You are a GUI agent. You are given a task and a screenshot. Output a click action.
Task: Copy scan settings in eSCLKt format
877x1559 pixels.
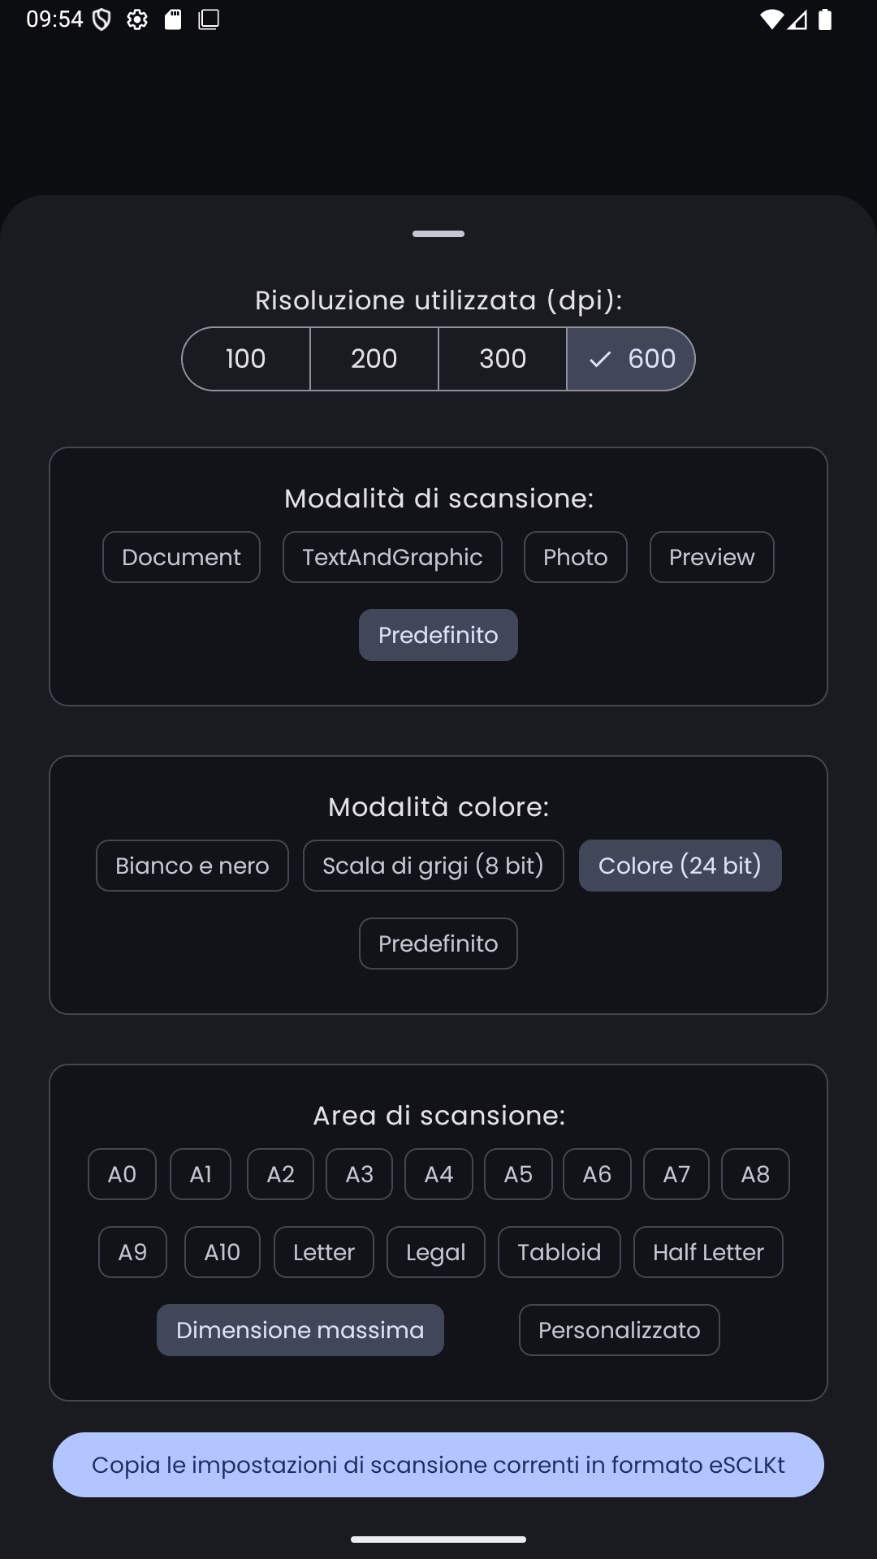pos(438,1465)
